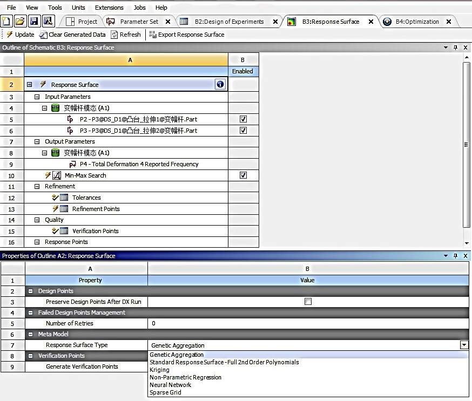This screenshot has height=401, width=472.
Task: Switch to the B4:Optimization tab
Action: (417, 22)
